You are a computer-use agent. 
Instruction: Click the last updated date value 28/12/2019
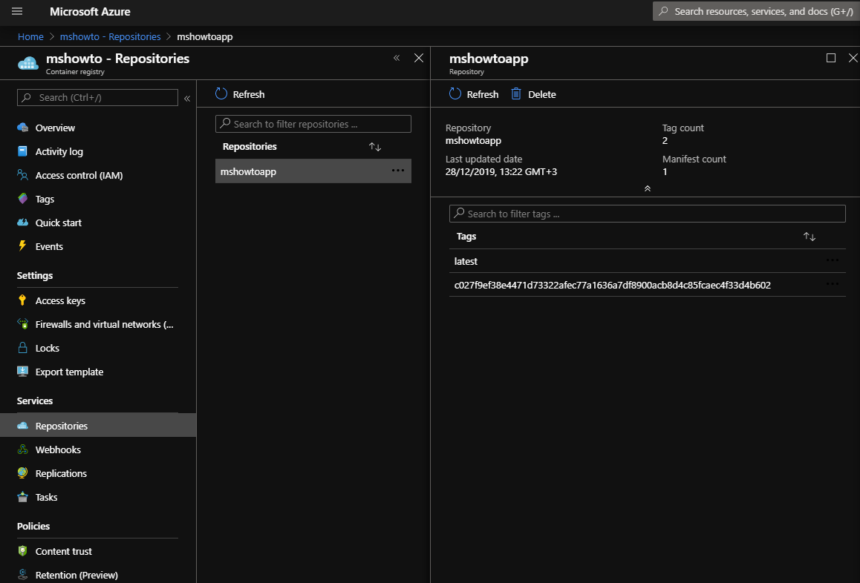pyautogui.click(x=501, y=171)
